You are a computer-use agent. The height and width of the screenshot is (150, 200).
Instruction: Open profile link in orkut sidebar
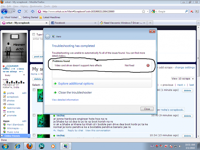[10, 93]
